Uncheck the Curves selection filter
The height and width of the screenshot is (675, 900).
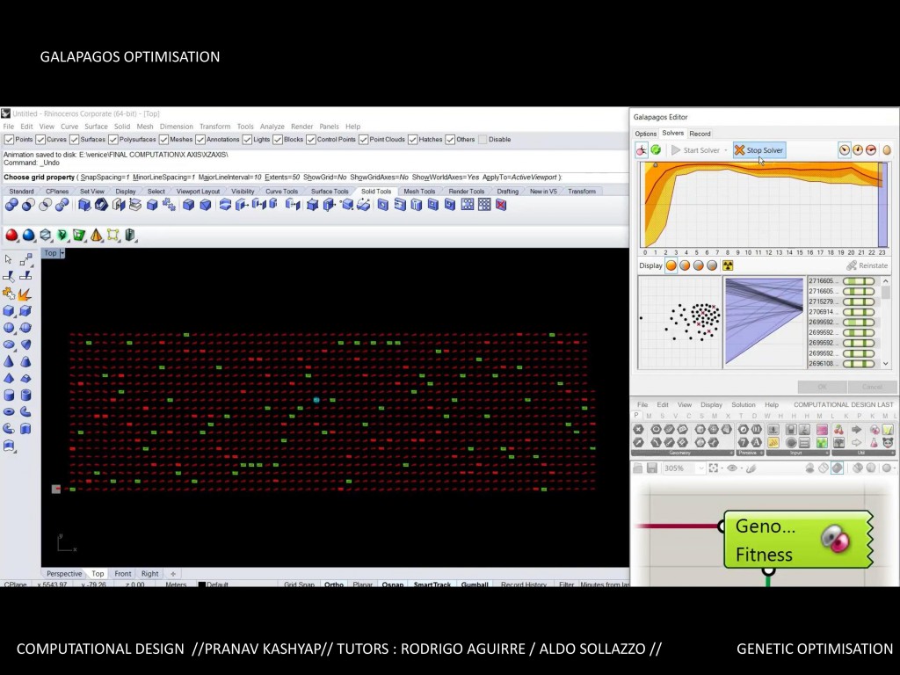pos(40,139)
